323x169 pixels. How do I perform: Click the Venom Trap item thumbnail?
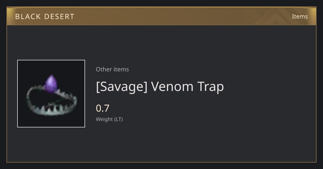tap(51, 94)
